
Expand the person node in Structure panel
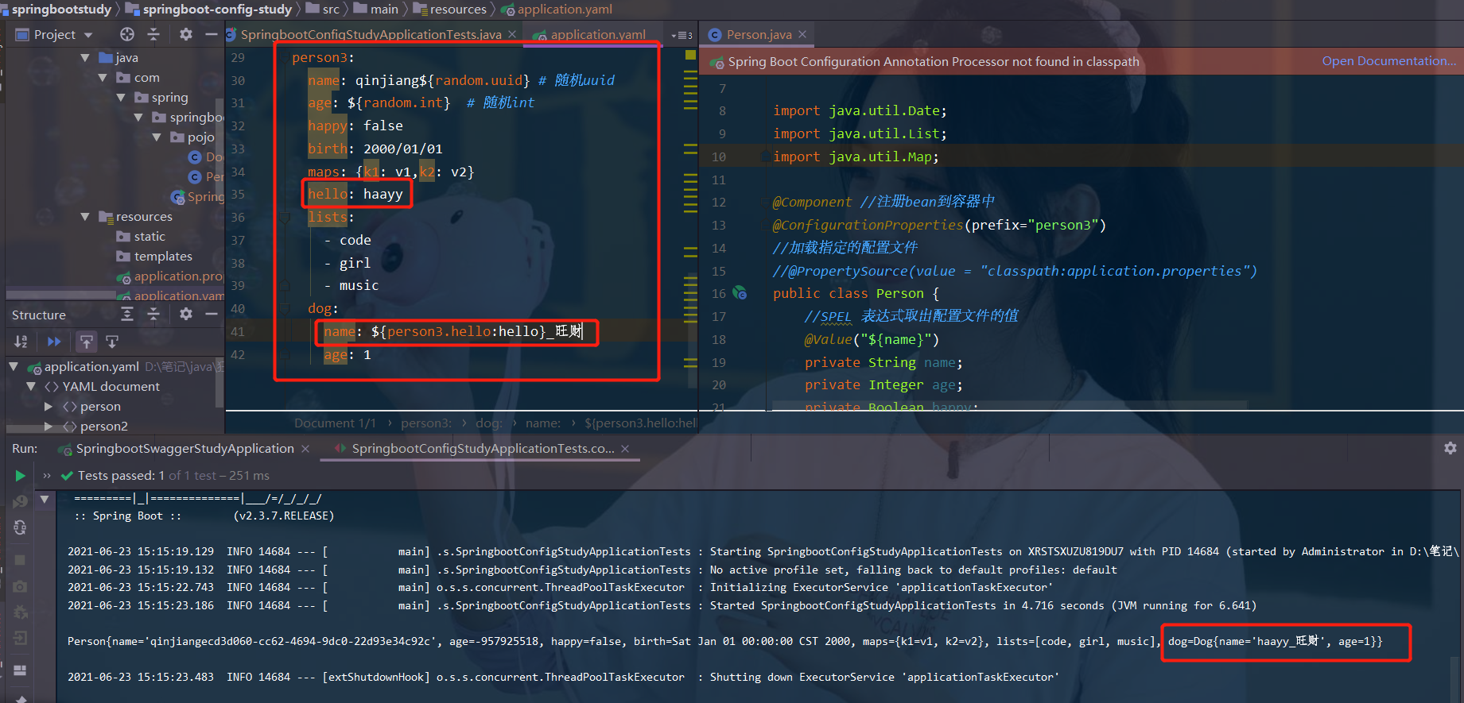coord(49,406)
